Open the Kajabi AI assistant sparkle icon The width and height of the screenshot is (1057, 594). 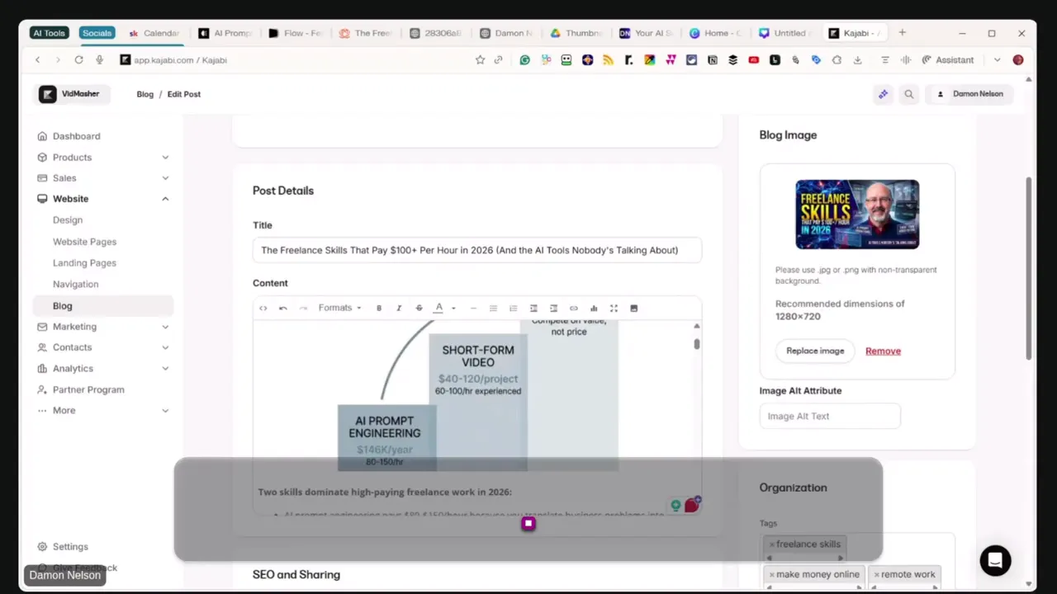tap(883, 93)
